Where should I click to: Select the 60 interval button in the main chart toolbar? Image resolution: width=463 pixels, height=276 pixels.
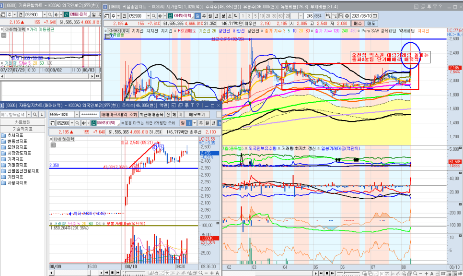(280, 16)
